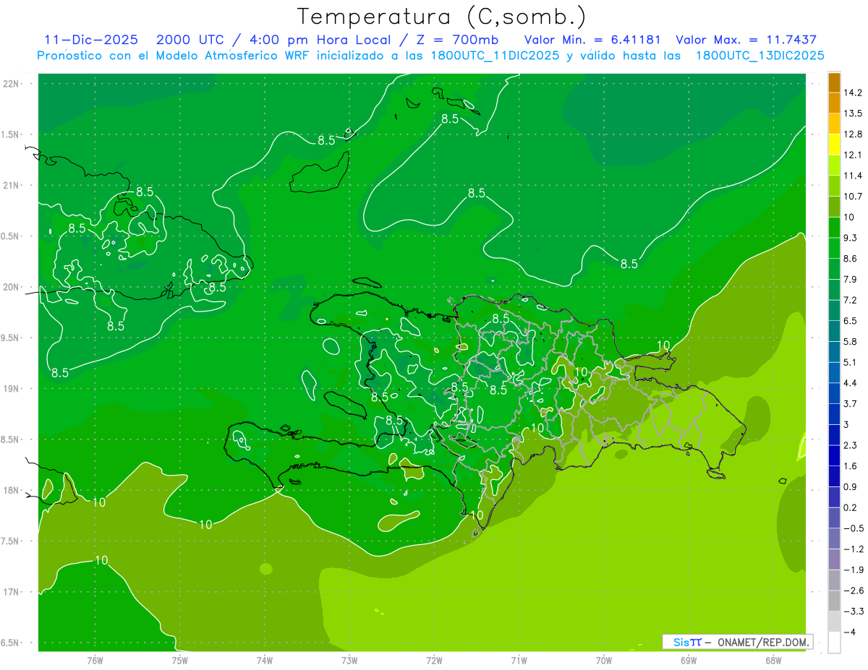Click the '18N' latitude axis label

pyautogui.click(x=11, y=490)
